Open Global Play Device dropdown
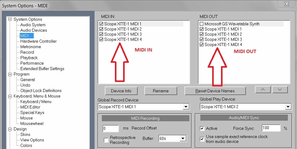This screenshot has height=149, width=297. pos(288,107)
